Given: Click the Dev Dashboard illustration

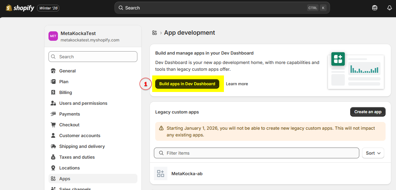Looking at the screenshot, I should (356, 71).
